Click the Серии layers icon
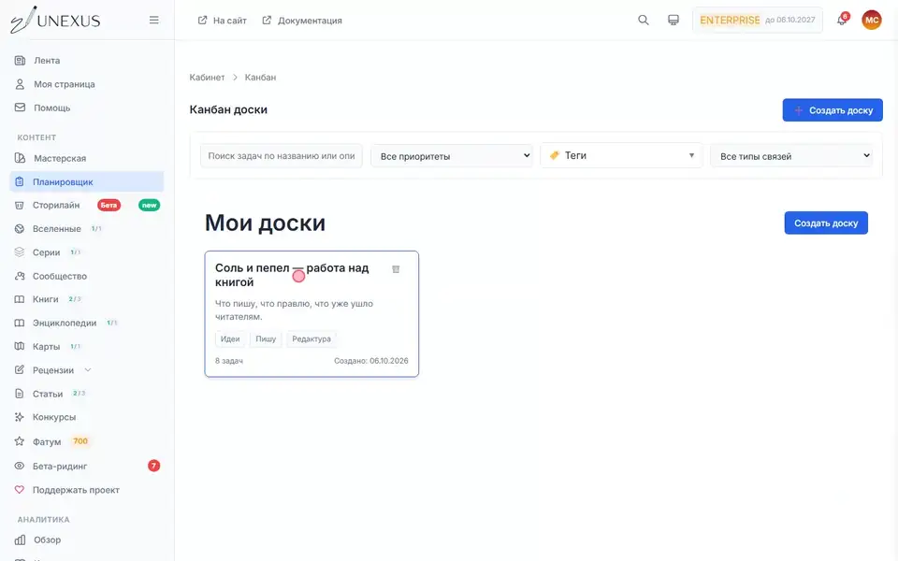Image resolution: width=898 pixels, height=561 pixels. click(x=20, y=252)
